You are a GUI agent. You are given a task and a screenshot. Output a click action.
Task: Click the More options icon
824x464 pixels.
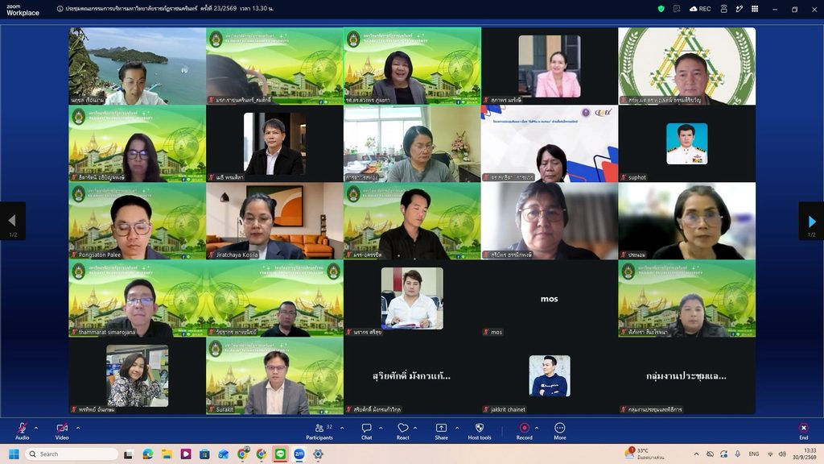(560, 431)
